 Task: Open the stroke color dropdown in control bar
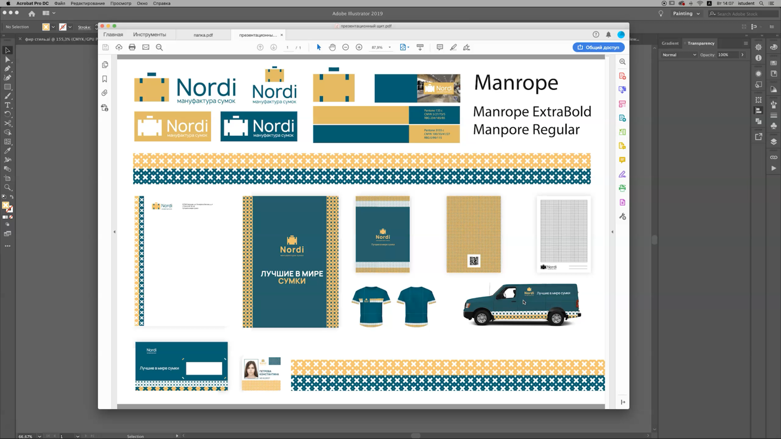point(70,27)
